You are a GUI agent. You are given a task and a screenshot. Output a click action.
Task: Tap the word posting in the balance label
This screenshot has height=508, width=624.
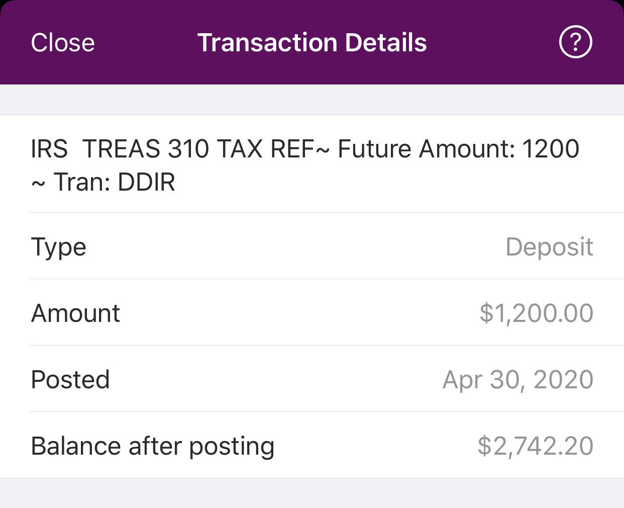click(x=232, y=446)
